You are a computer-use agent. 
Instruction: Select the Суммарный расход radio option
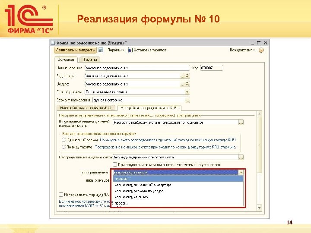(x=63, y=140)
